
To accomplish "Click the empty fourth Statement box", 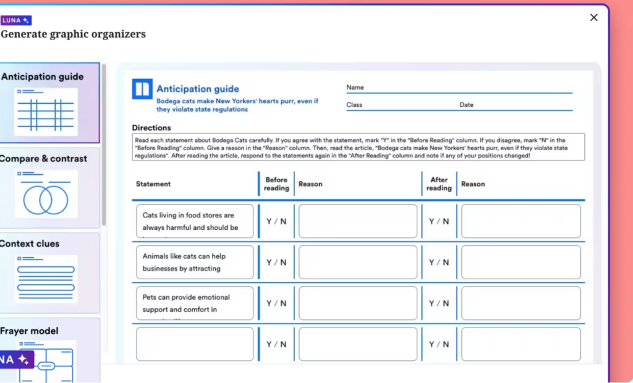I will (x=194, y=344).
